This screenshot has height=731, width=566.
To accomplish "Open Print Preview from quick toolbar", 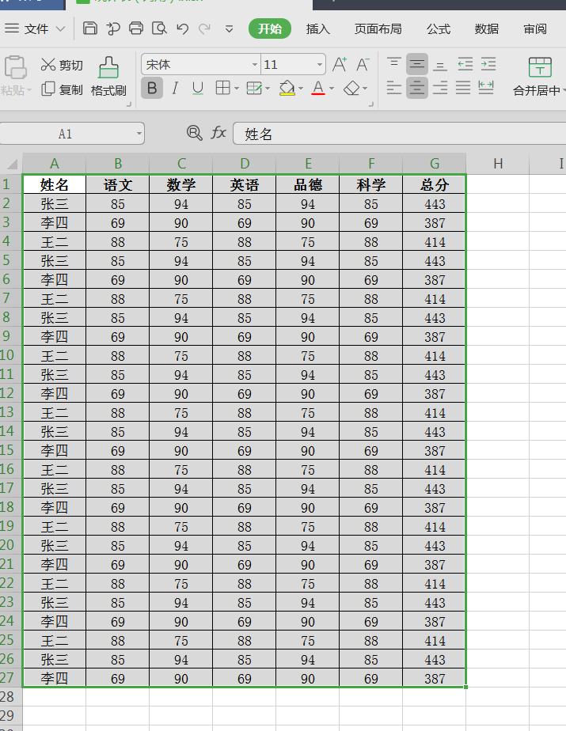I will tap(159, 29).
